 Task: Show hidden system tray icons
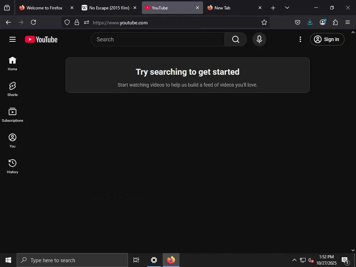[x=294, y=260]
